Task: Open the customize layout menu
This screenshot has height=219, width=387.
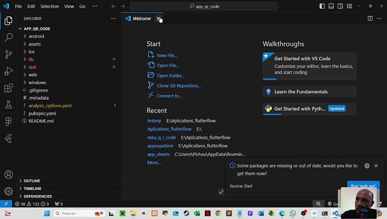Action: point(349,6)
